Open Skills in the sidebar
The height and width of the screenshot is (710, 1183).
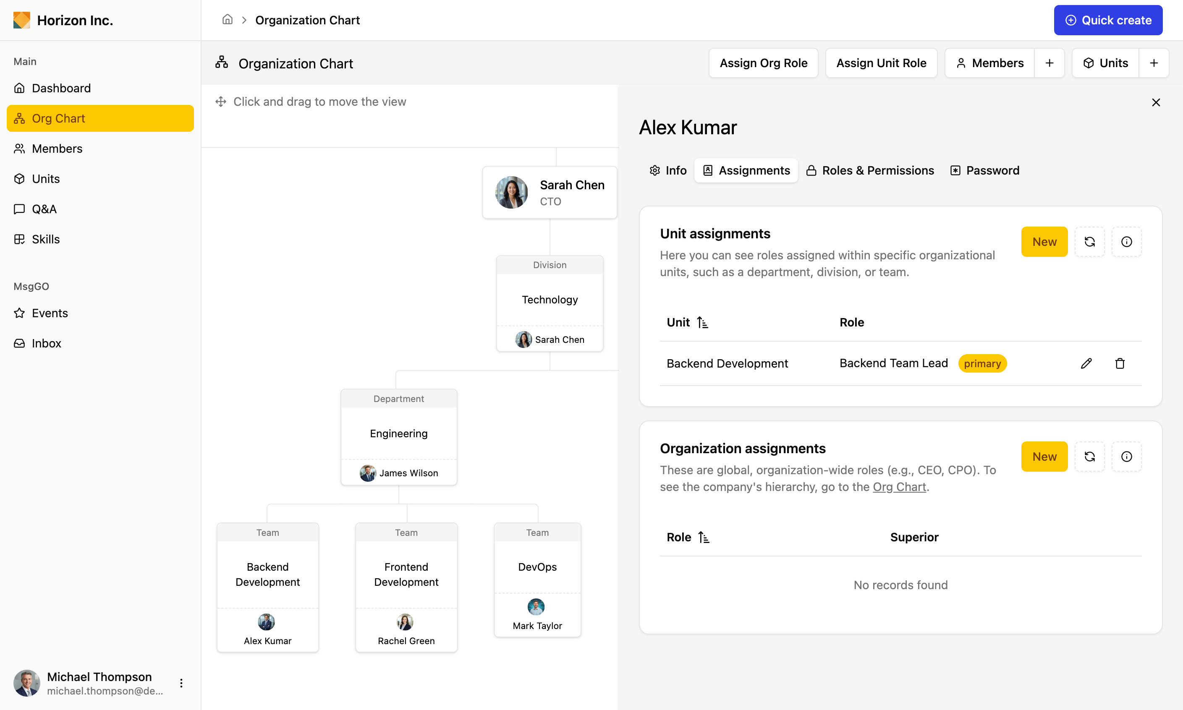pyautogui.click(x=45, y=239)
